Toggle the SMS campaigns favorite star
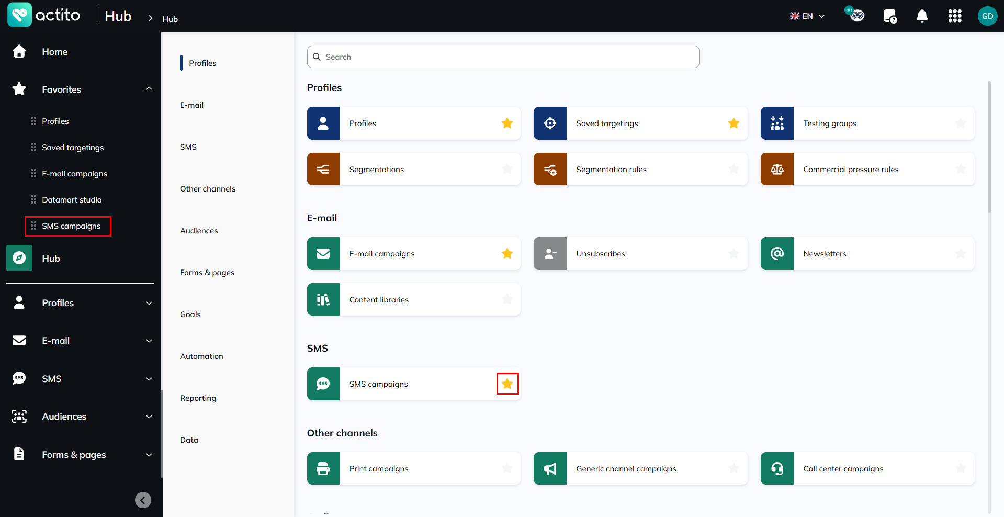This screenshot has height=517, width=1004. [x=507, y=384]
